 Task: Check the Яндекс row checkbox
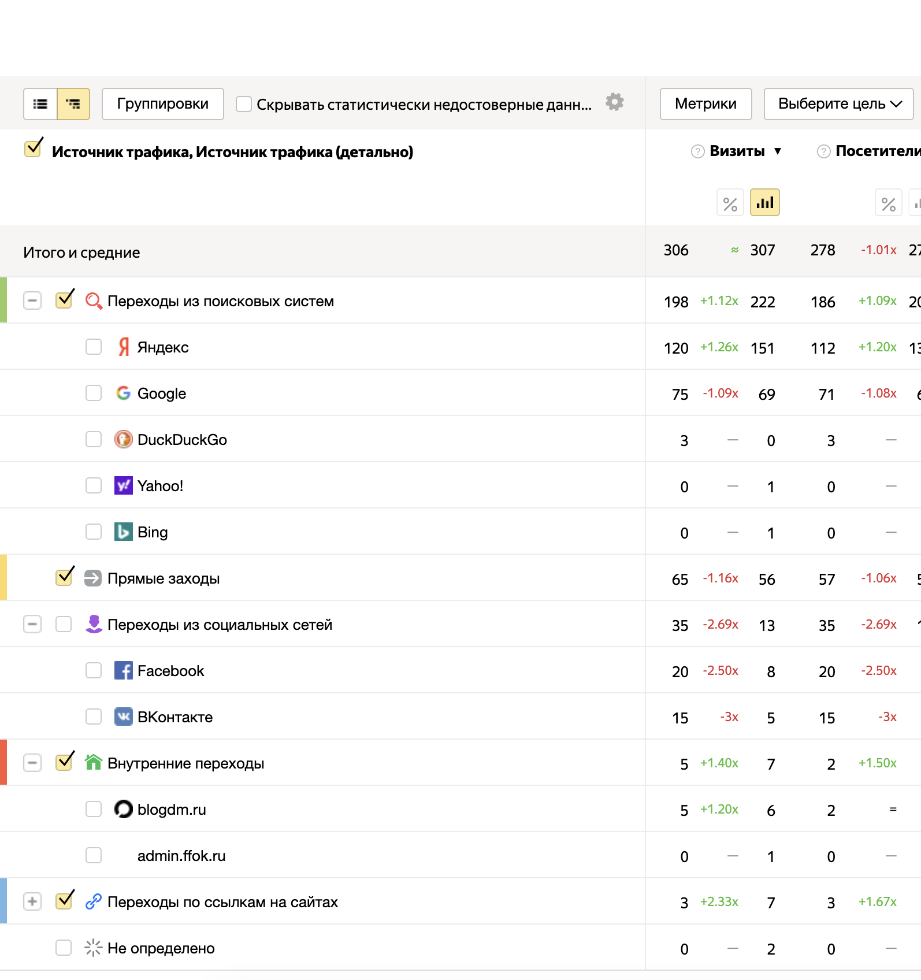click(94, 347)
